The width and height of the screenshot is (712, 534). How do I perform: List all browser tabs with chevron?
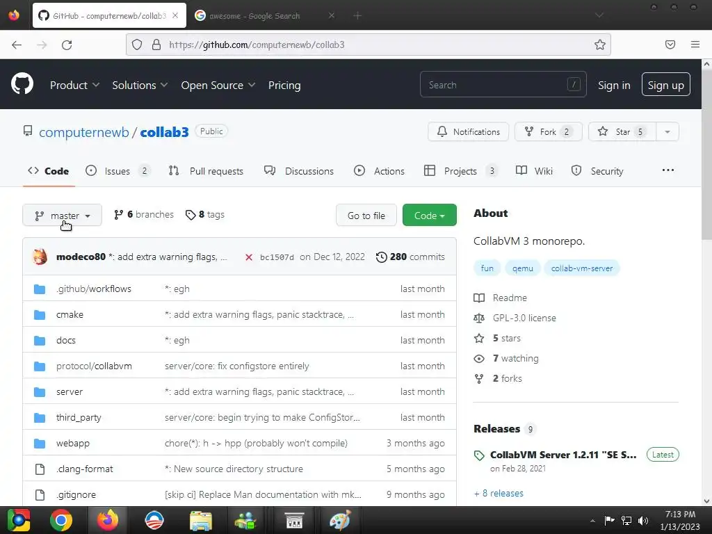599,15
